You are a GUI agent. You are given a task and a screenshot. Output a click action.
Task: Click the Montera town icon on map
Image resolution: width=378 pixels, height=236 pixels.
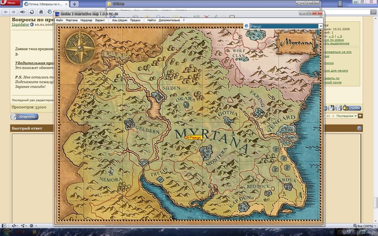[206, 151]
